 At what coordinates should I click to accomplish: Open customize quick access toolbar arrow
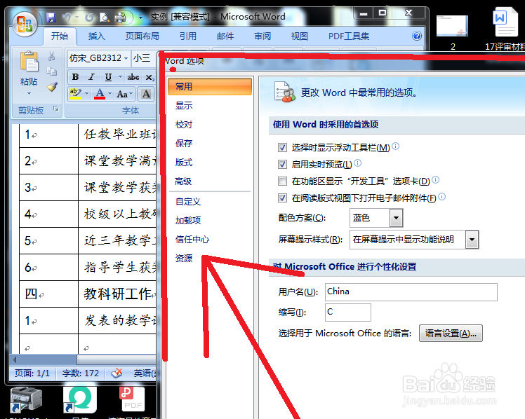click(x=140, y=17)
